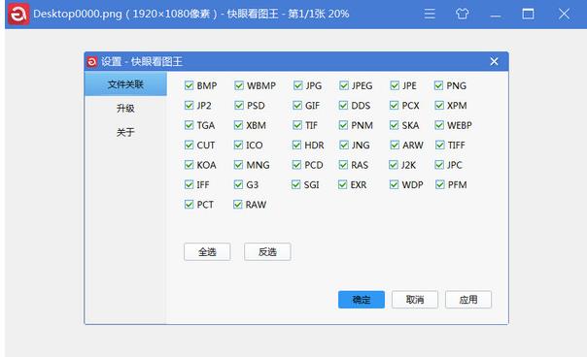587x357 pixels.
Task: Disable the TIF association
Action: click(297, 125)
